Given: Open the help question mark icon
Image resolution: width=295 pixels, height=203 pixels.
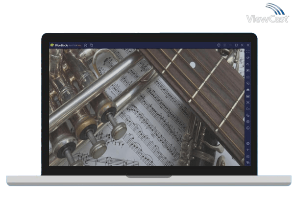Looking at the screenshot, I should 219,45.
